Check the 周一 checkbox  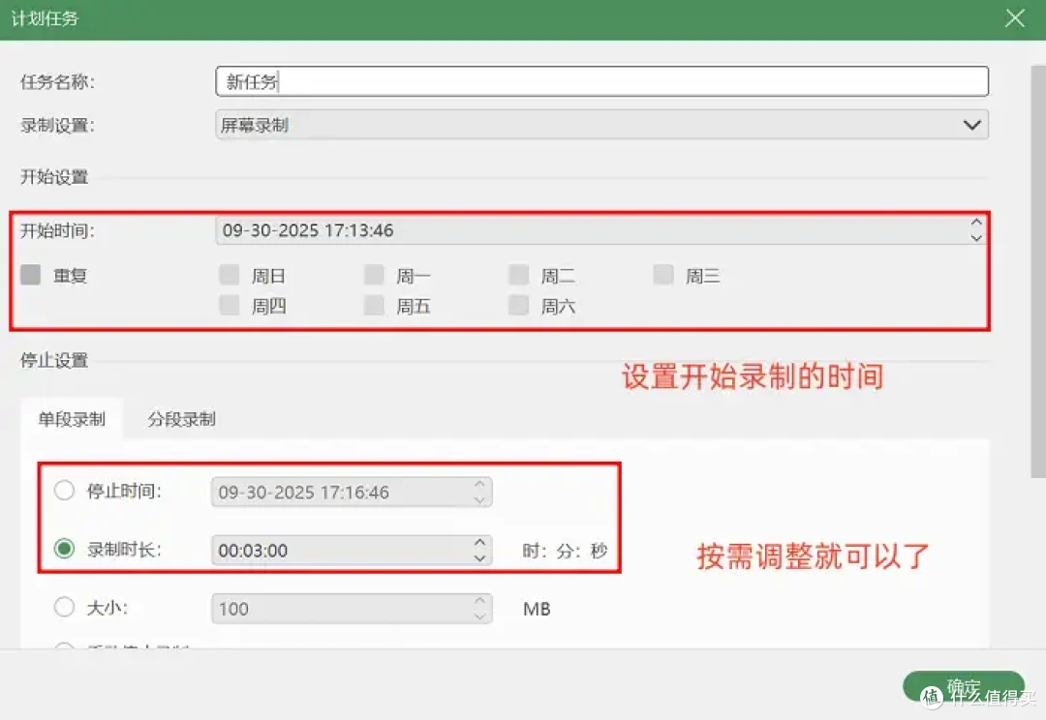coord(374,275)
